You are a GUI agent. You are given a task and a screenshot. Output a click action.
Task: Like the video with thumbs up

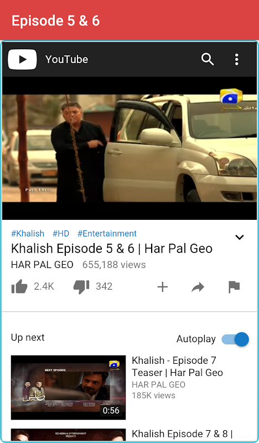[x=19, y=287]
